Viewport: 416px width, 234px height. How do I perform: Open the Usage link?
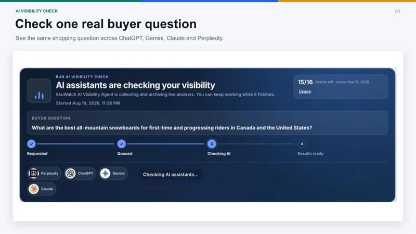(305, 92)
